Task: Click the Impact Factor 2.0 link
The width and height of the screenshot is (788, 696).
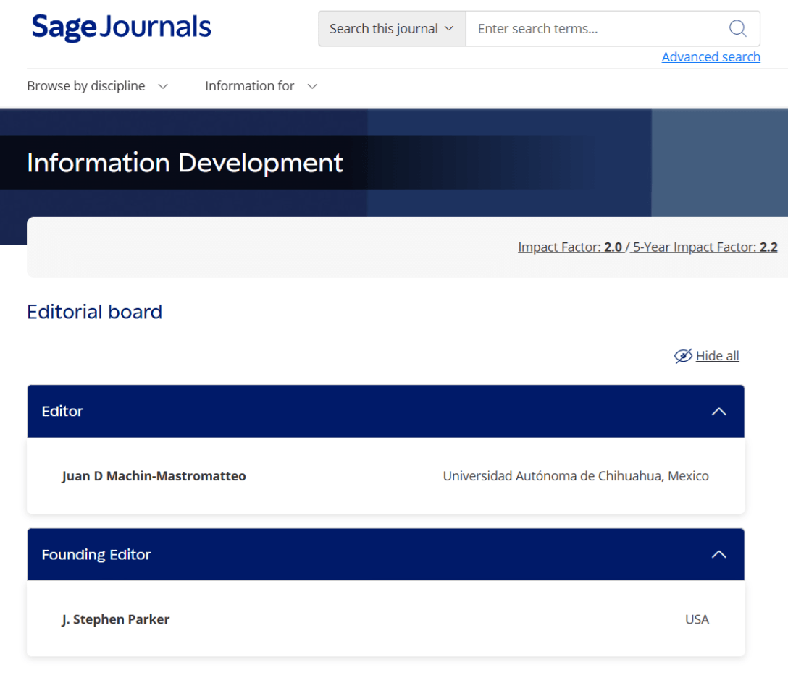Action: [x=570, y=247]
